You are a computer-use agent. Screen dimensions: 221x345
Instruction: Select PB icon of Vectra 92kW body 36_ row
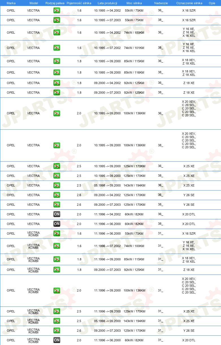(57, 83)
